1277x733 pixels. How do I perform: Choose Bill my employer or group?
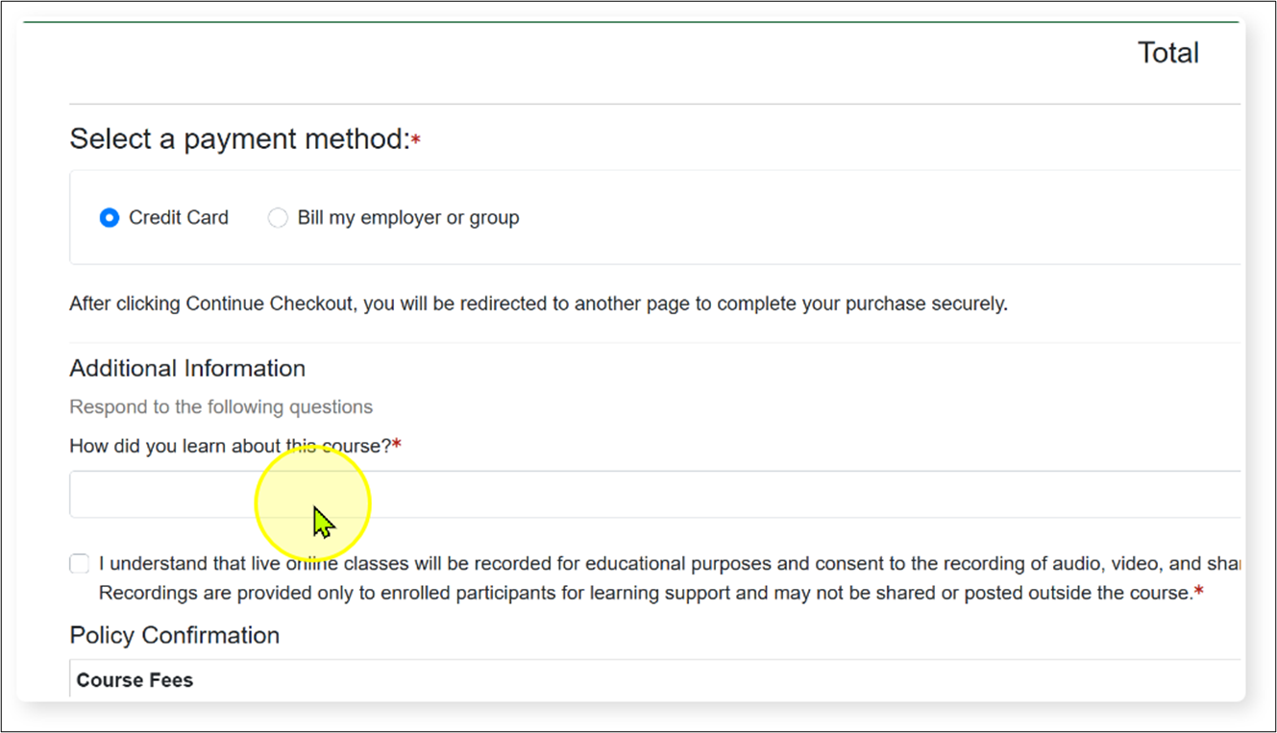[278, 217]
